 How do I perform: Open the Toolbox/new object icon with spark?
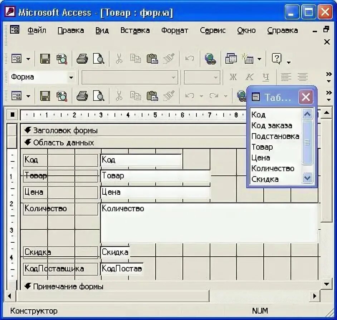point(247,59)
